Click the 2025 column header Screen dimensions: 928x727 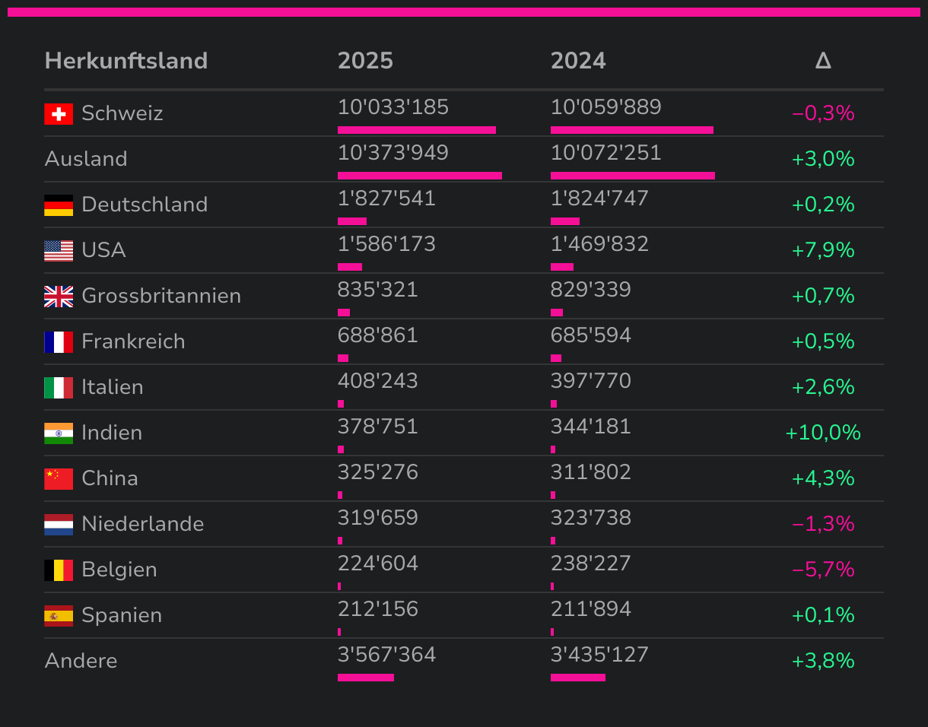tap(365, 61)
